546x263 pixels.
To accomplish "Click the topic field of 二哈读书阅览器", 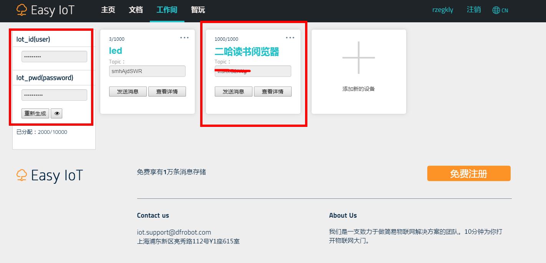I will pos(253,71).
